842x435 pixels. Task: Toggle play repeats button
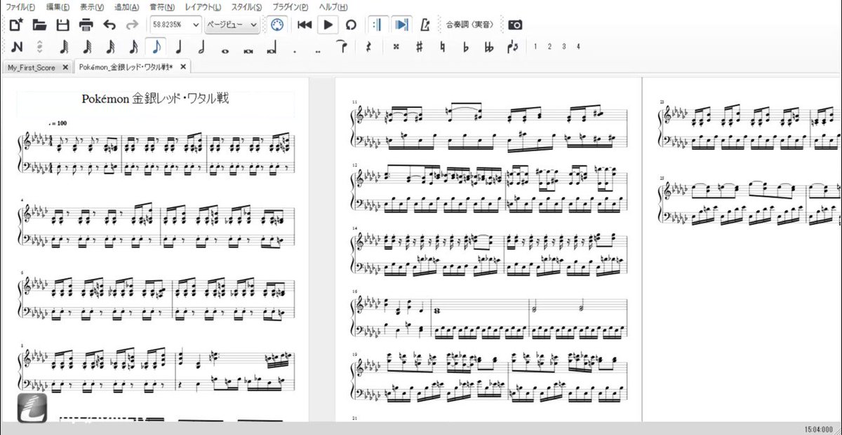tap(377, 25)
